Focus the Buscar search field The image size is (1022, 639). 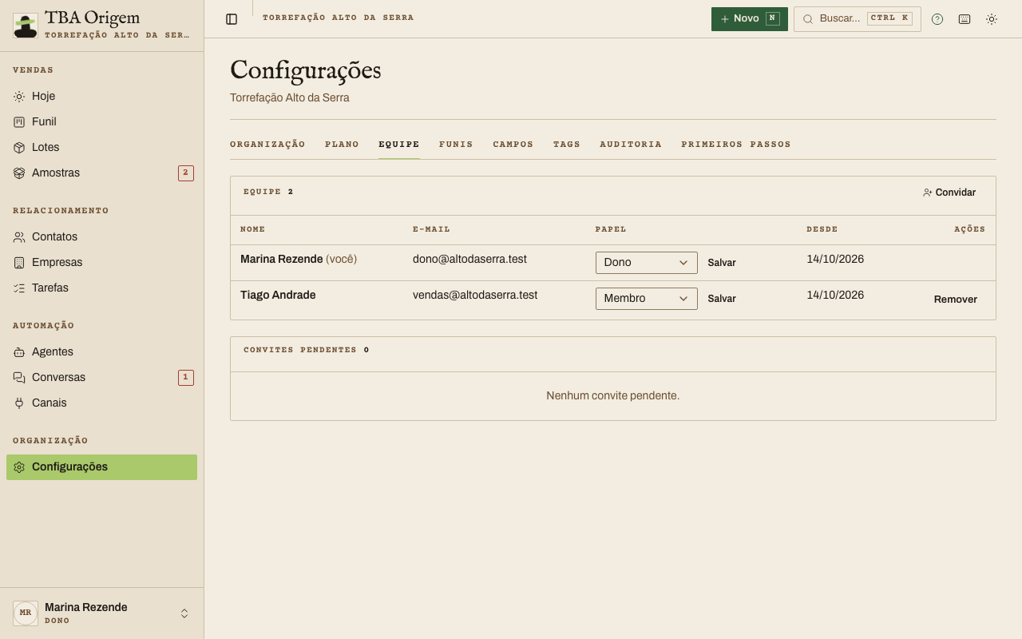click(858, 19)
